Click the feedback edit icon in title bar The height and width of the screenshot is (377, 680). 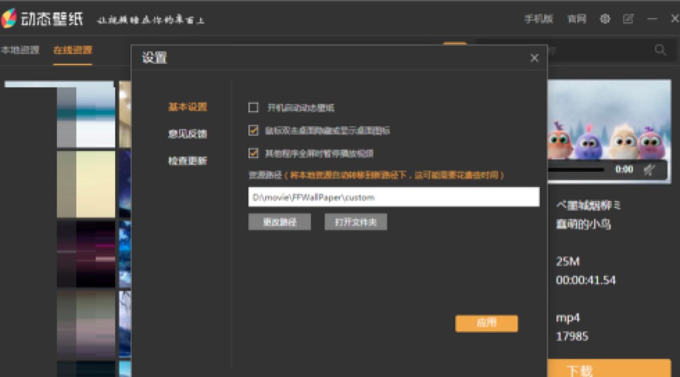[x=628, y=19]
